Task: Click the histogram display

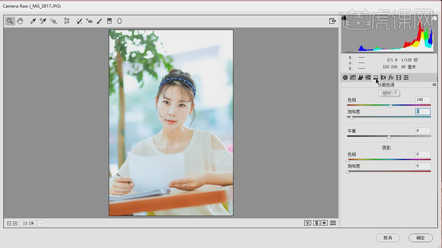Action: pyautogui.click(x=389, y=34)
